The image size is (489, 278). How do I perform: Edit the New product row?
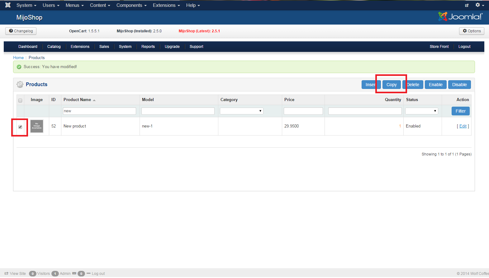click(x=463, y=126)
